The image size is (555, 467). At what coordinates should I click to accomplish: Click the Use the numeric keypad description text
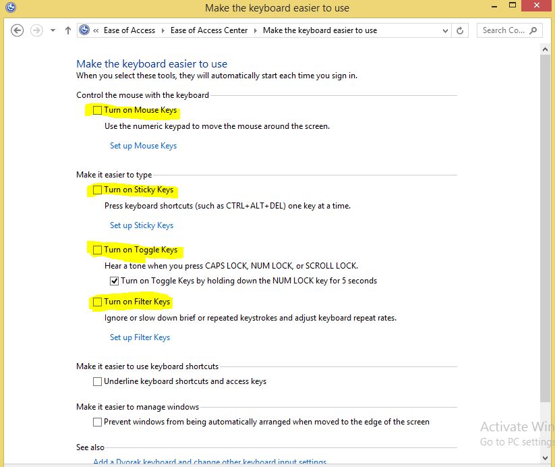[x=217, y=126]
